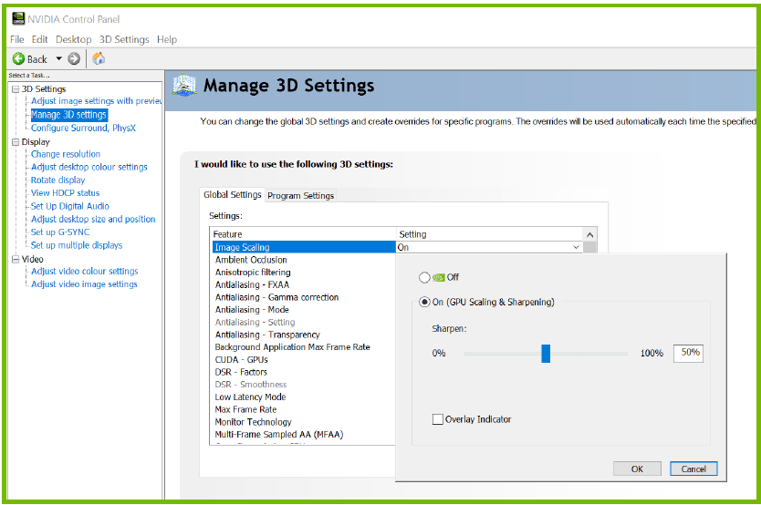Click the OK button
The width and height of the screenshot is (761, 505).
point(637,469)
